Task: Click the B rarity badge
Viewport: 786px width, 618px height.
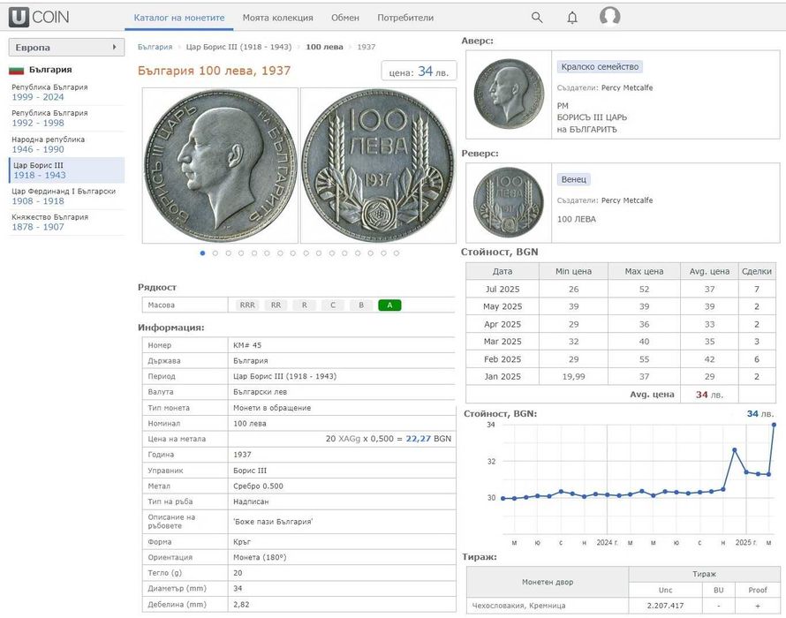Action: coord(361,305)
